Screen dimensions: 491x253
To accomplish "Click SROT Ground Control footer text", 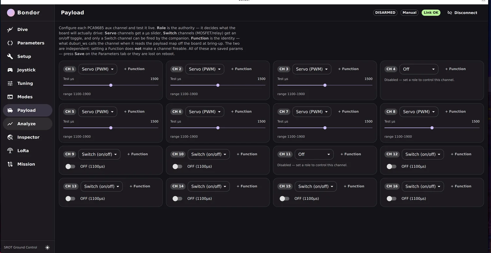I will pos(21,247).
